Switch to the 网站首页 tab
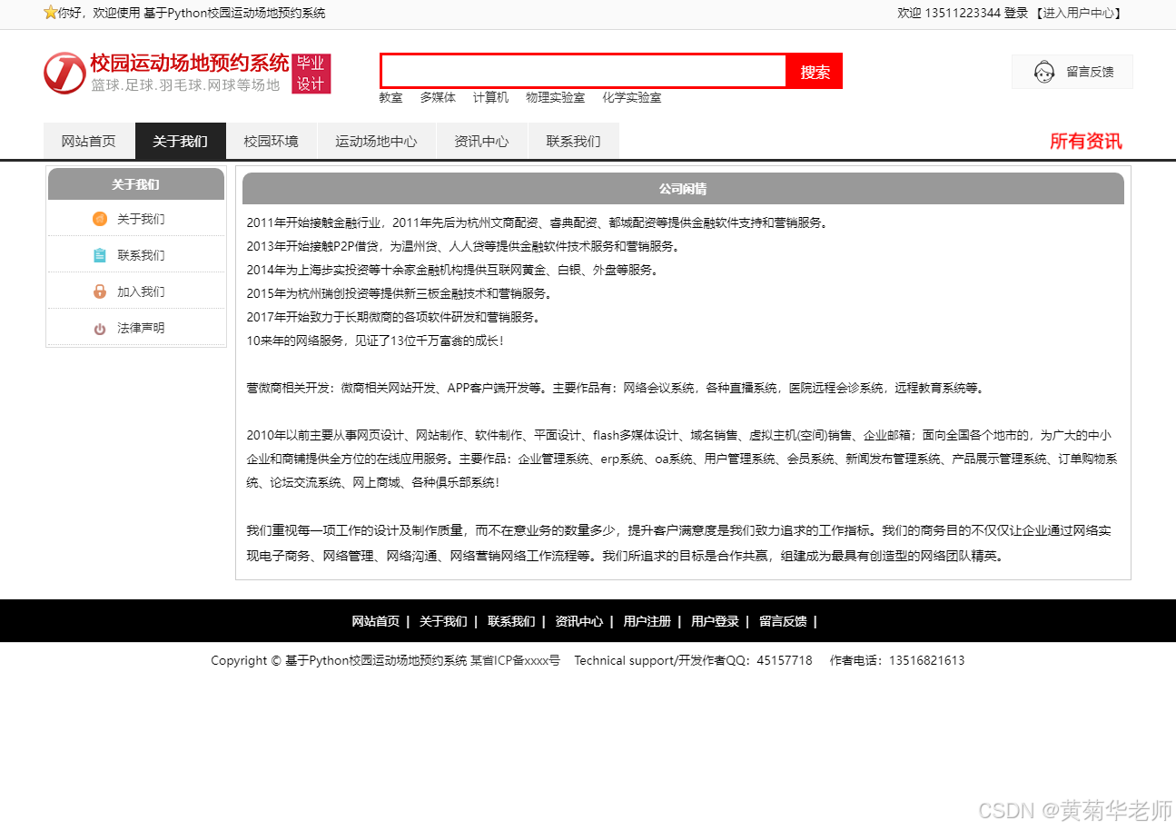Viewport: 1176px width, 830px height. pyautogui.click(x=88, y=141)
